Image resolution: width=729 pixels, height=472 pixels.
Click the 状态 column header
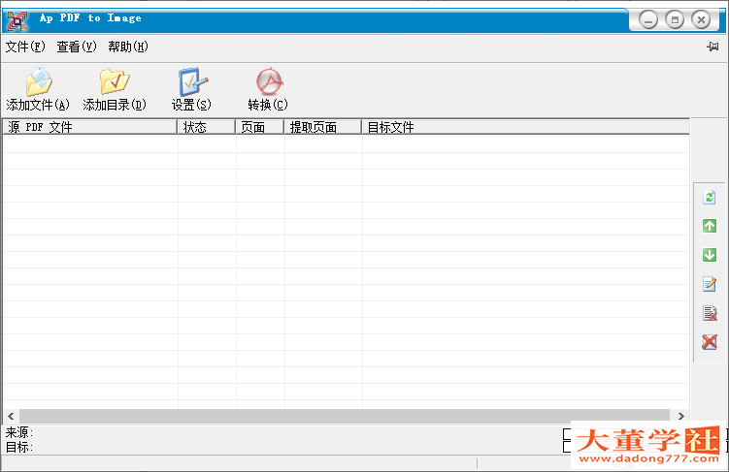tap(206, 127)
